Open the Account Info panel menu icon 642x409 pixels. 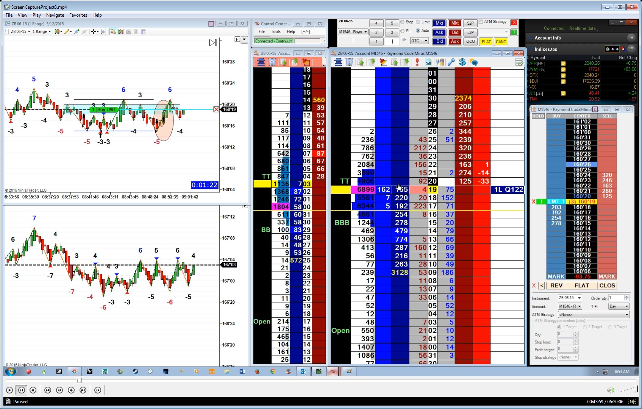coord(631,38)
